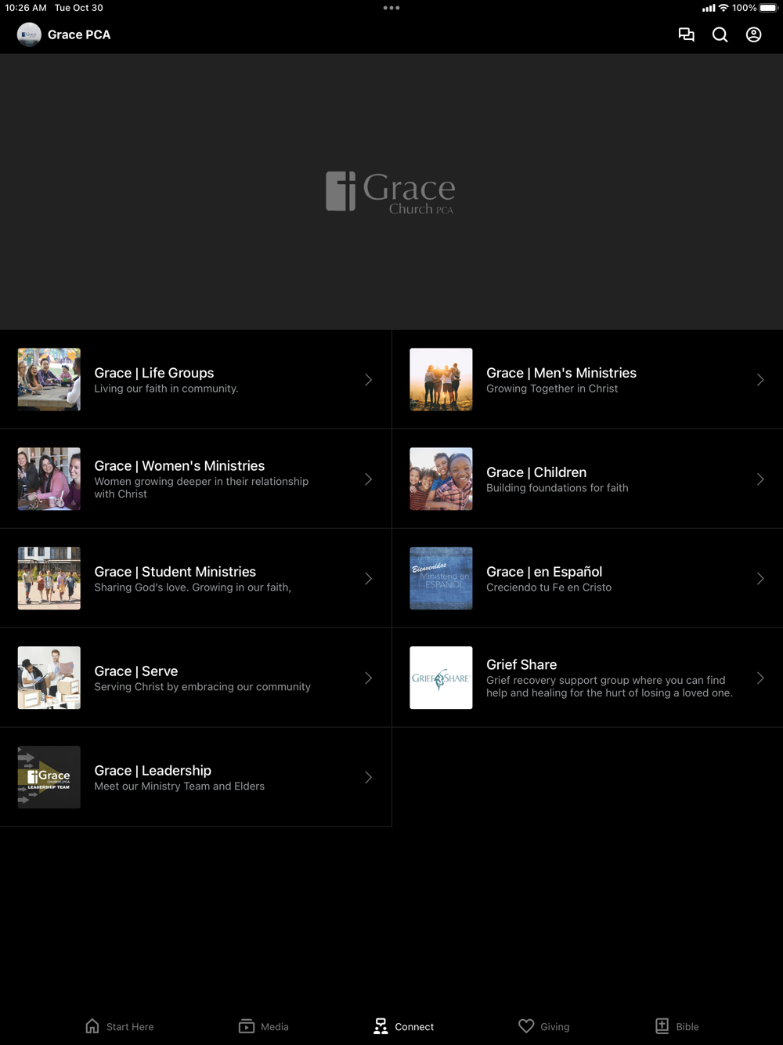
Task: Tap the 10:26 AM clock in status bar
Action: 26,8
